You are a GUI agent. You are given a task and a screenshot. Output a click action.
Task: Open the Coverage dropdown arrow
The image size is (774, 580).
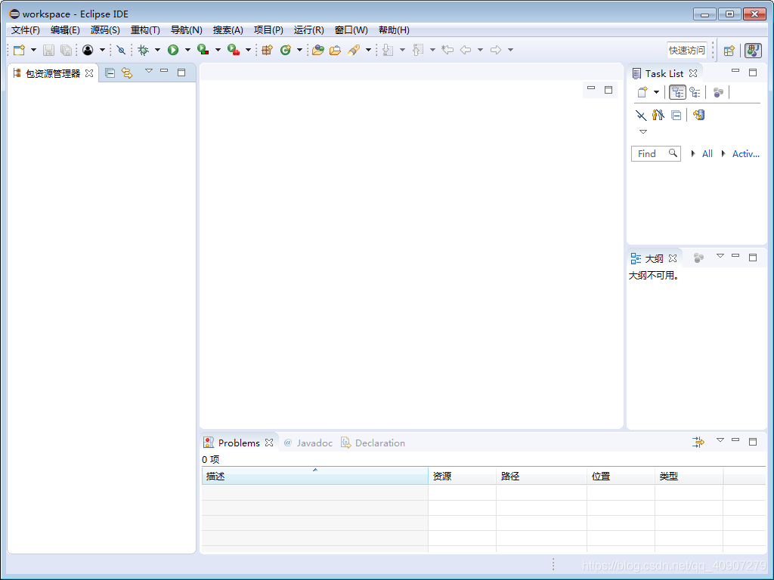(218, 50)
